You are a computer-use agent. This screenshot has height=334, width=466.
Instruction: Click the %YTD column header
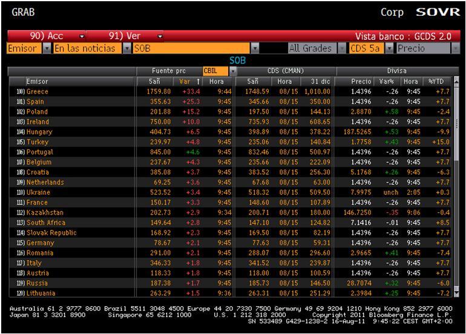coord(436,82)
